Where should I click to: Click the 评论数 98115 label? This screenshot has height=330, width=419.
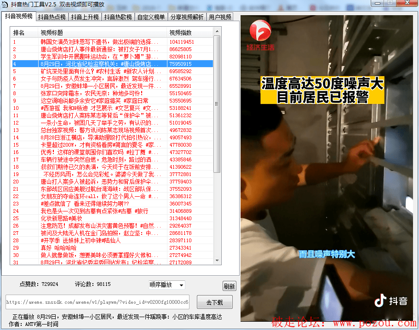click(x=93, y=284)
